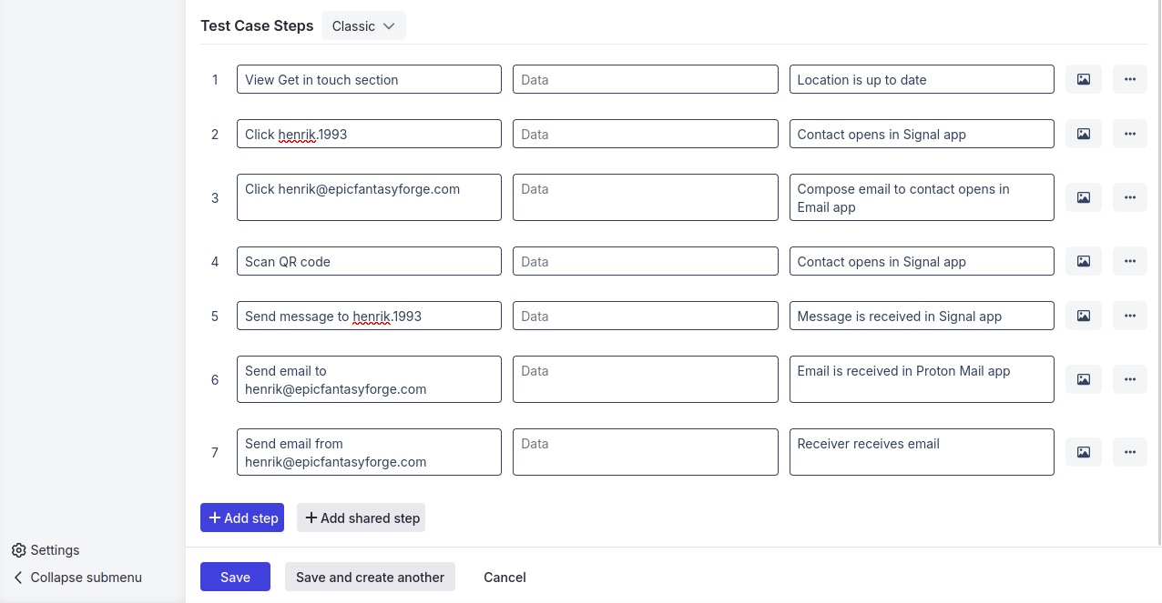Image resolution: width=1162 pixels, height=603 pixels.
Task: Save the test case
Action: [x=235, y=577]
